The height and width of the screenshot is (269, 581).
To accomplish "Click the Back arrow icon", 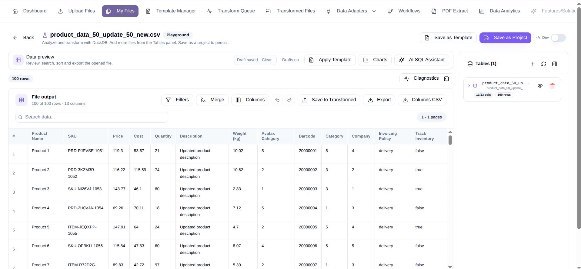I will tap(15, 38).
